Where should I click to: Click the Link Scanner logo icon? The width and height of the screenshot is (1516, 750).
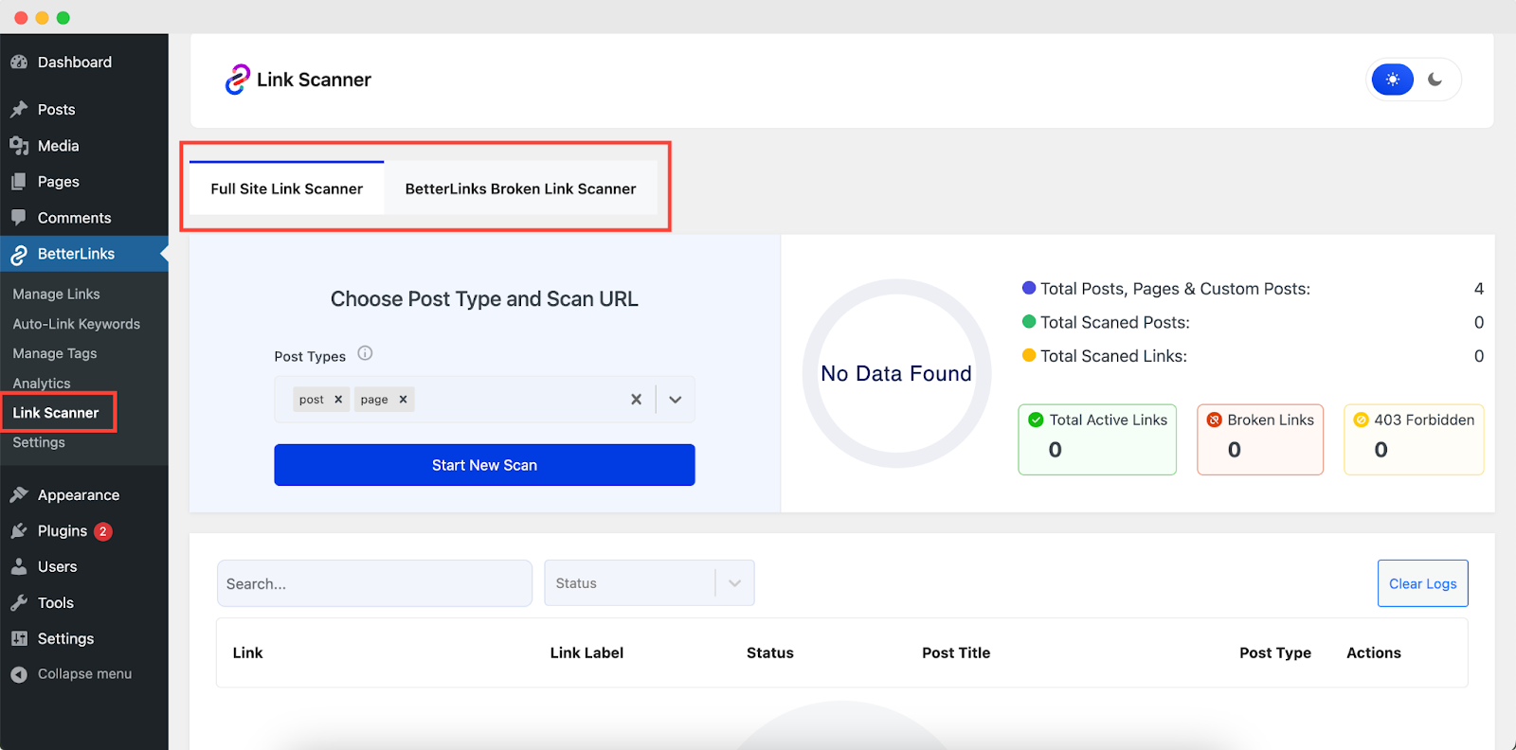237,80
